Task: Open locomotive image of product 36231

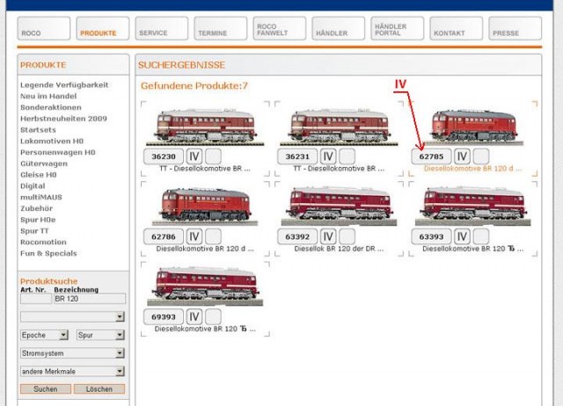Action: 339,127
